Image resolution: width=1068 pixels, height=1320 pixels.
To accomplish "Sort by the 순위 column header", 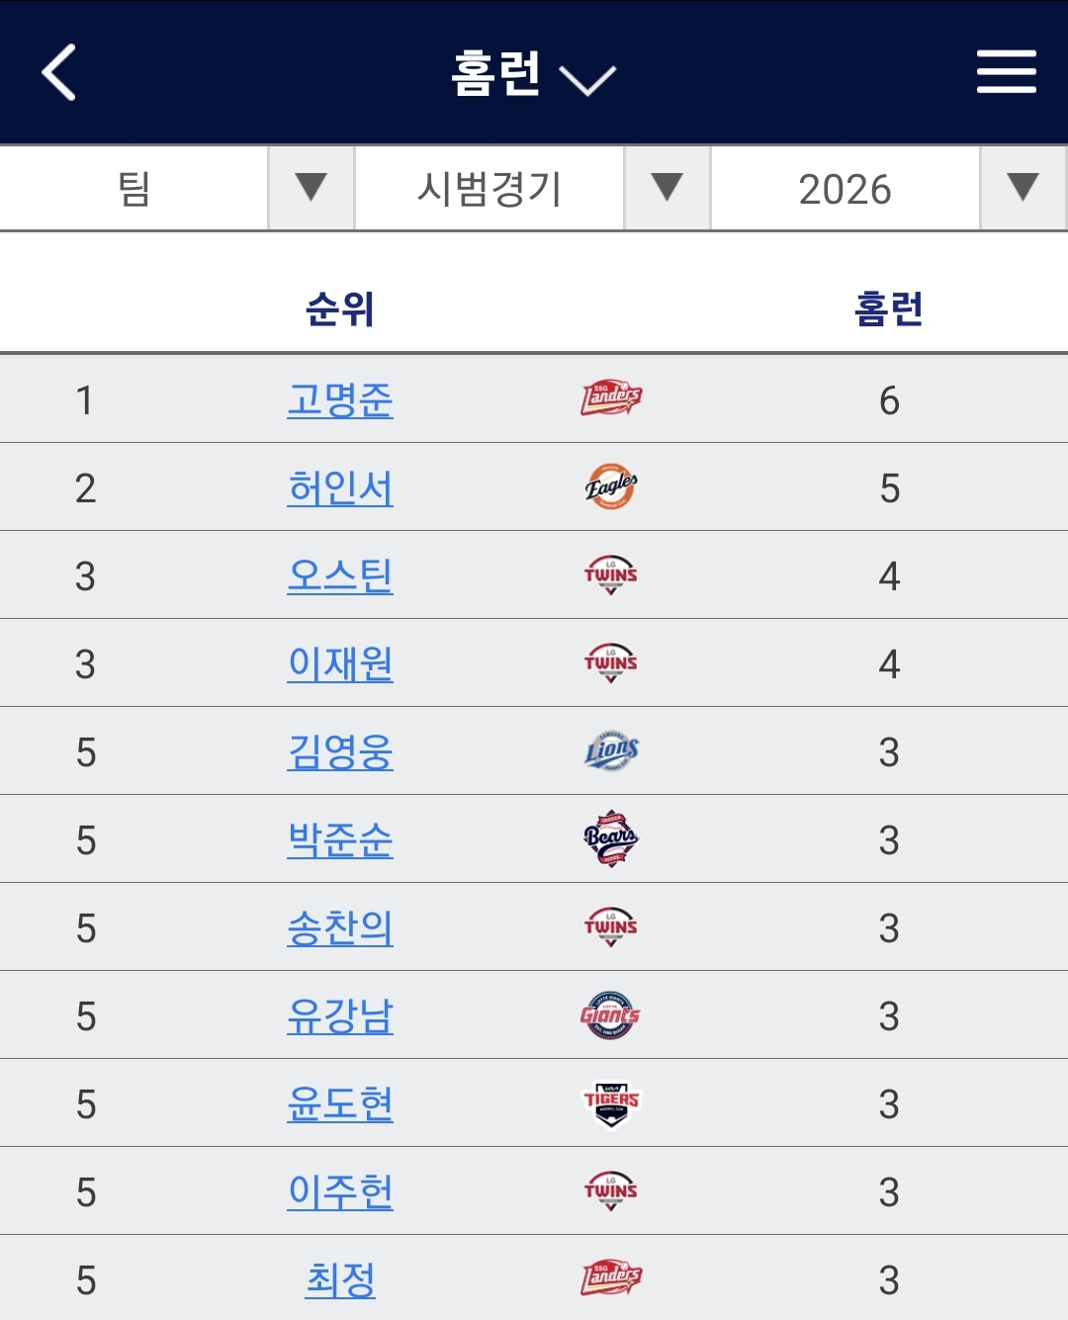I will pyautogui.click(x=339, y=309).
